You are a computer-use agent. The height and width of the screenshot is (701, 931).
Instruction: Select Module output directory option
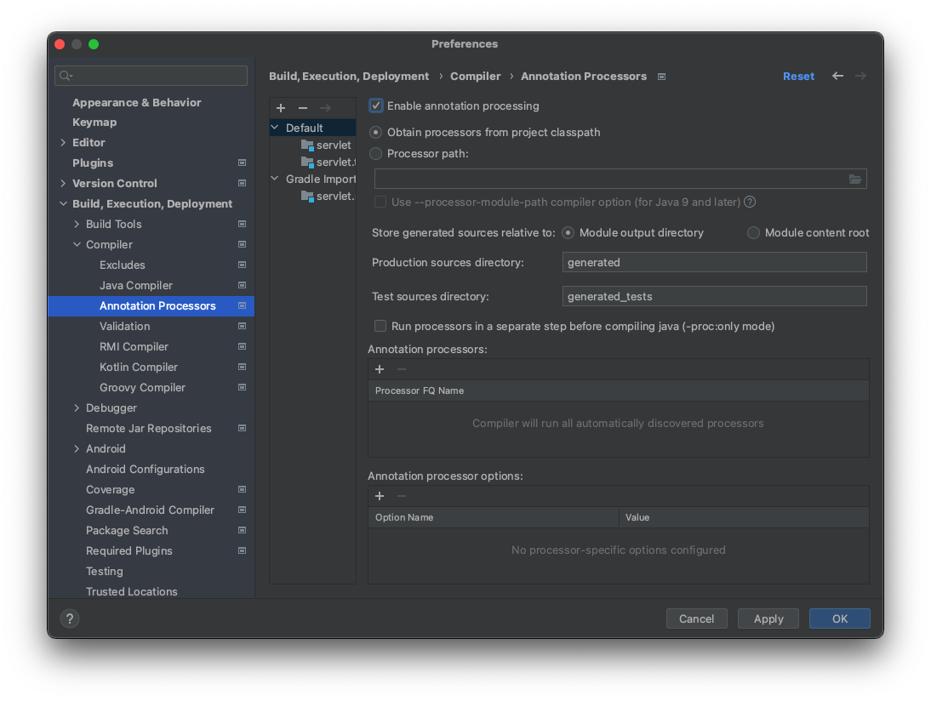(568, 233)
